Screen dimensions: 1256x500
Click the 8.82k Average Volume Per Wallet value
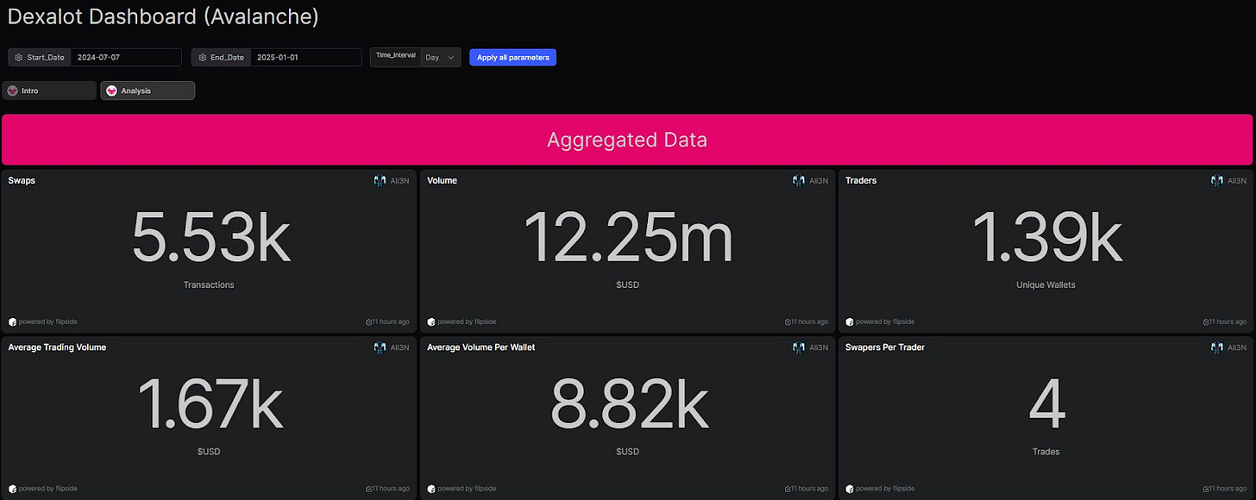[x=628, y=403]
